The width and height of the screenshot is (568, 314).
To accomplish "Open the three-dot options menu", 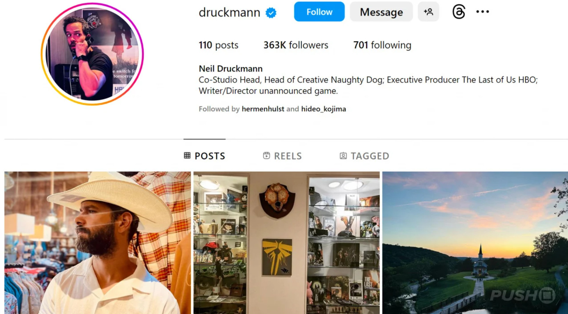I will tap(482, 12).
